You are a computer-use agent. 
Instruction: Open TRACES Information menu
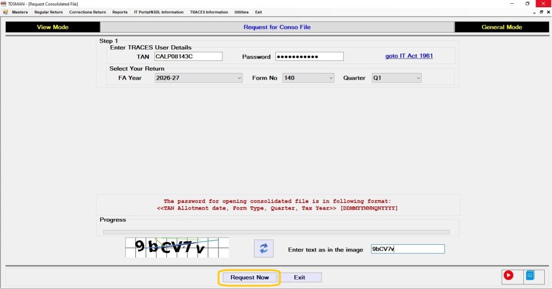(x=209, y=12)
